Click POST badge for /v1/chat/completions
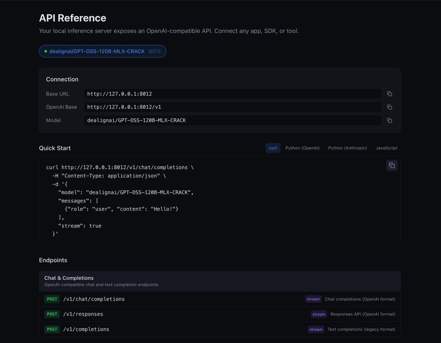The height and width of the screenshot is (343, 441). click(x=52, y=299)
